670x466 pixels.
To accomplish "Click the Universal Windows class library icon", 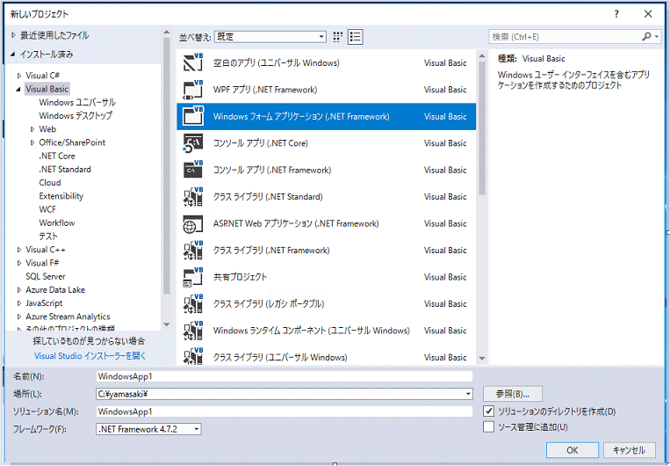I will 192,356.
